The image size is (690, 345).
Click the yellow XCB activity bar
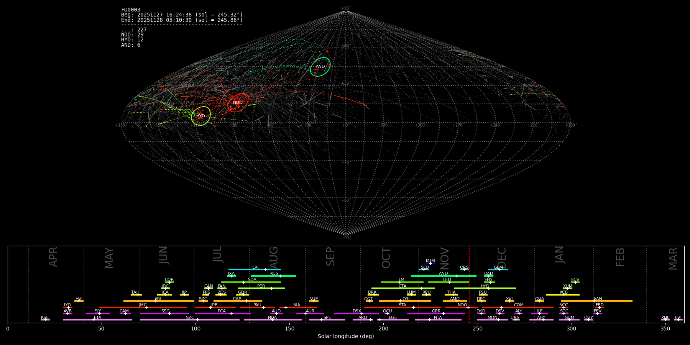563,295
